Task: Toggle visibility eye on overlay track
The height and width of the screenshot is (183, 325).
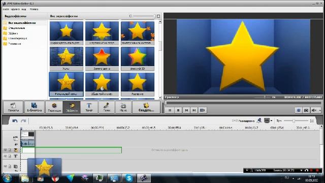Action: [6, 166]
